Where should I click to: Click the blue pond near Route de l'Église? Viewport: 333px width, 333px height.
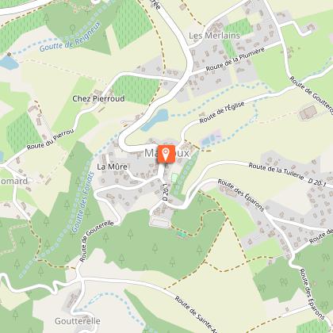(155, 121)
